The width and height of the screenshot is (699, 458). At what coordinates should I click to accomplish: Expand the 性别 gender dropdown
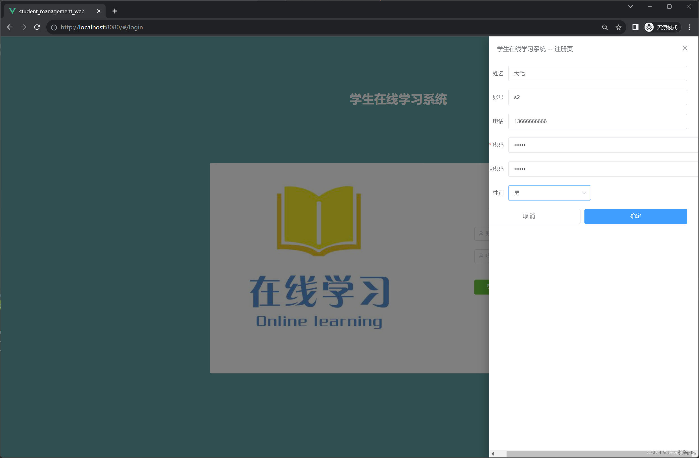[x=549, y=193]
